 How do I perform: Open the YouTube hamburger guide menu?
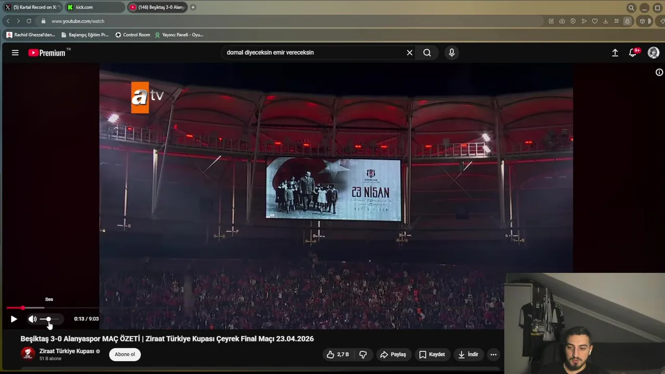point(15,52)
